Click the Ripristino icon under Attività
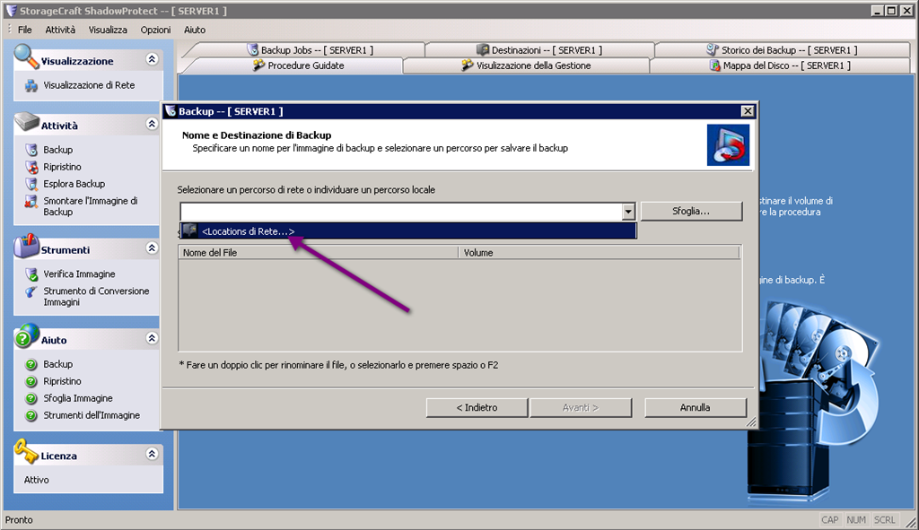 point(31,167)
